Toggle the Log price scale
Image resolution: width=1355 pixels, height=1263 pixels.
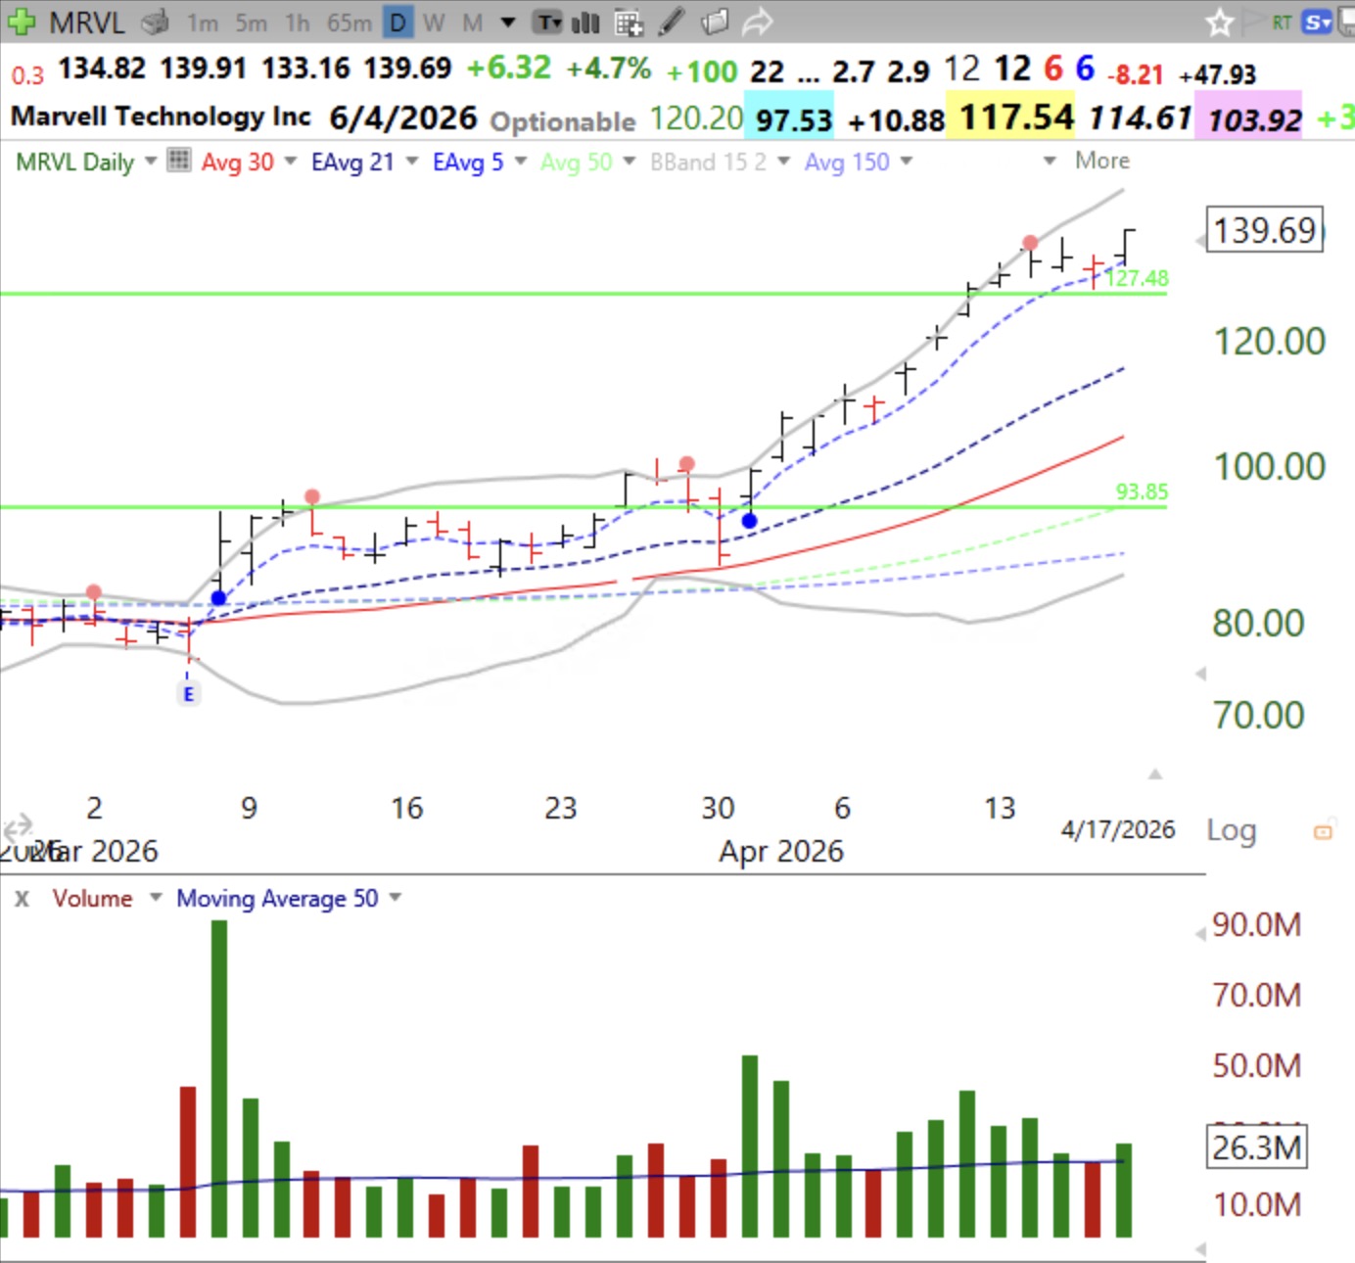pyautogui.click(x=1231, y=830)
